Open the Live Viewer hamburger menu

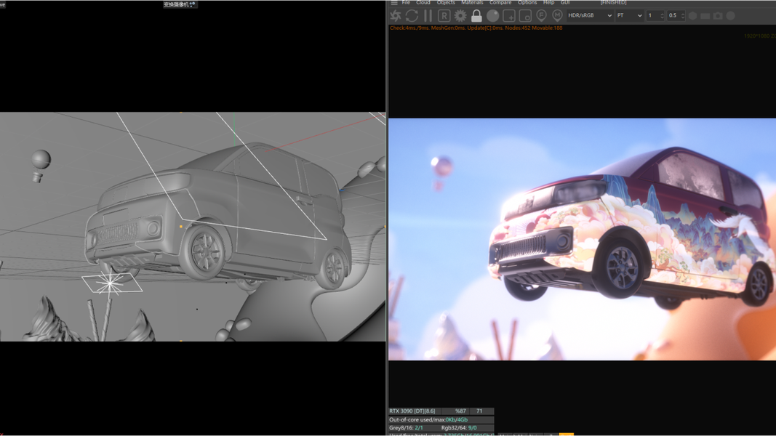tap(394, 2)
